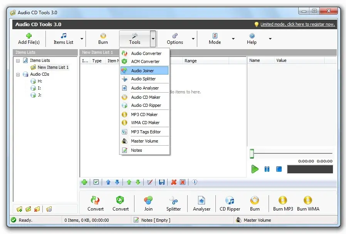Click the first Convert button with red-green arrows
The image size is (346, 234).
[95, 204]
